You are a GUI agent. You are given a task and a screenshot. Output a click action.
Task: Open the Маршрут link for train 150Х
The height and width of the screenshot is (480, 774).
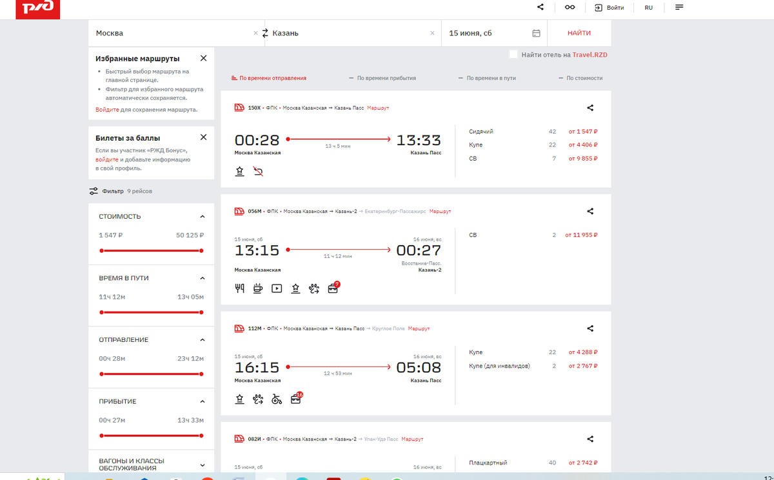tap(378, 108)
